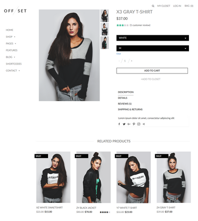Open the REVIEWS (1) tab
The height and width of the screenshot is (221, 198).
click(x=125, y=104)
